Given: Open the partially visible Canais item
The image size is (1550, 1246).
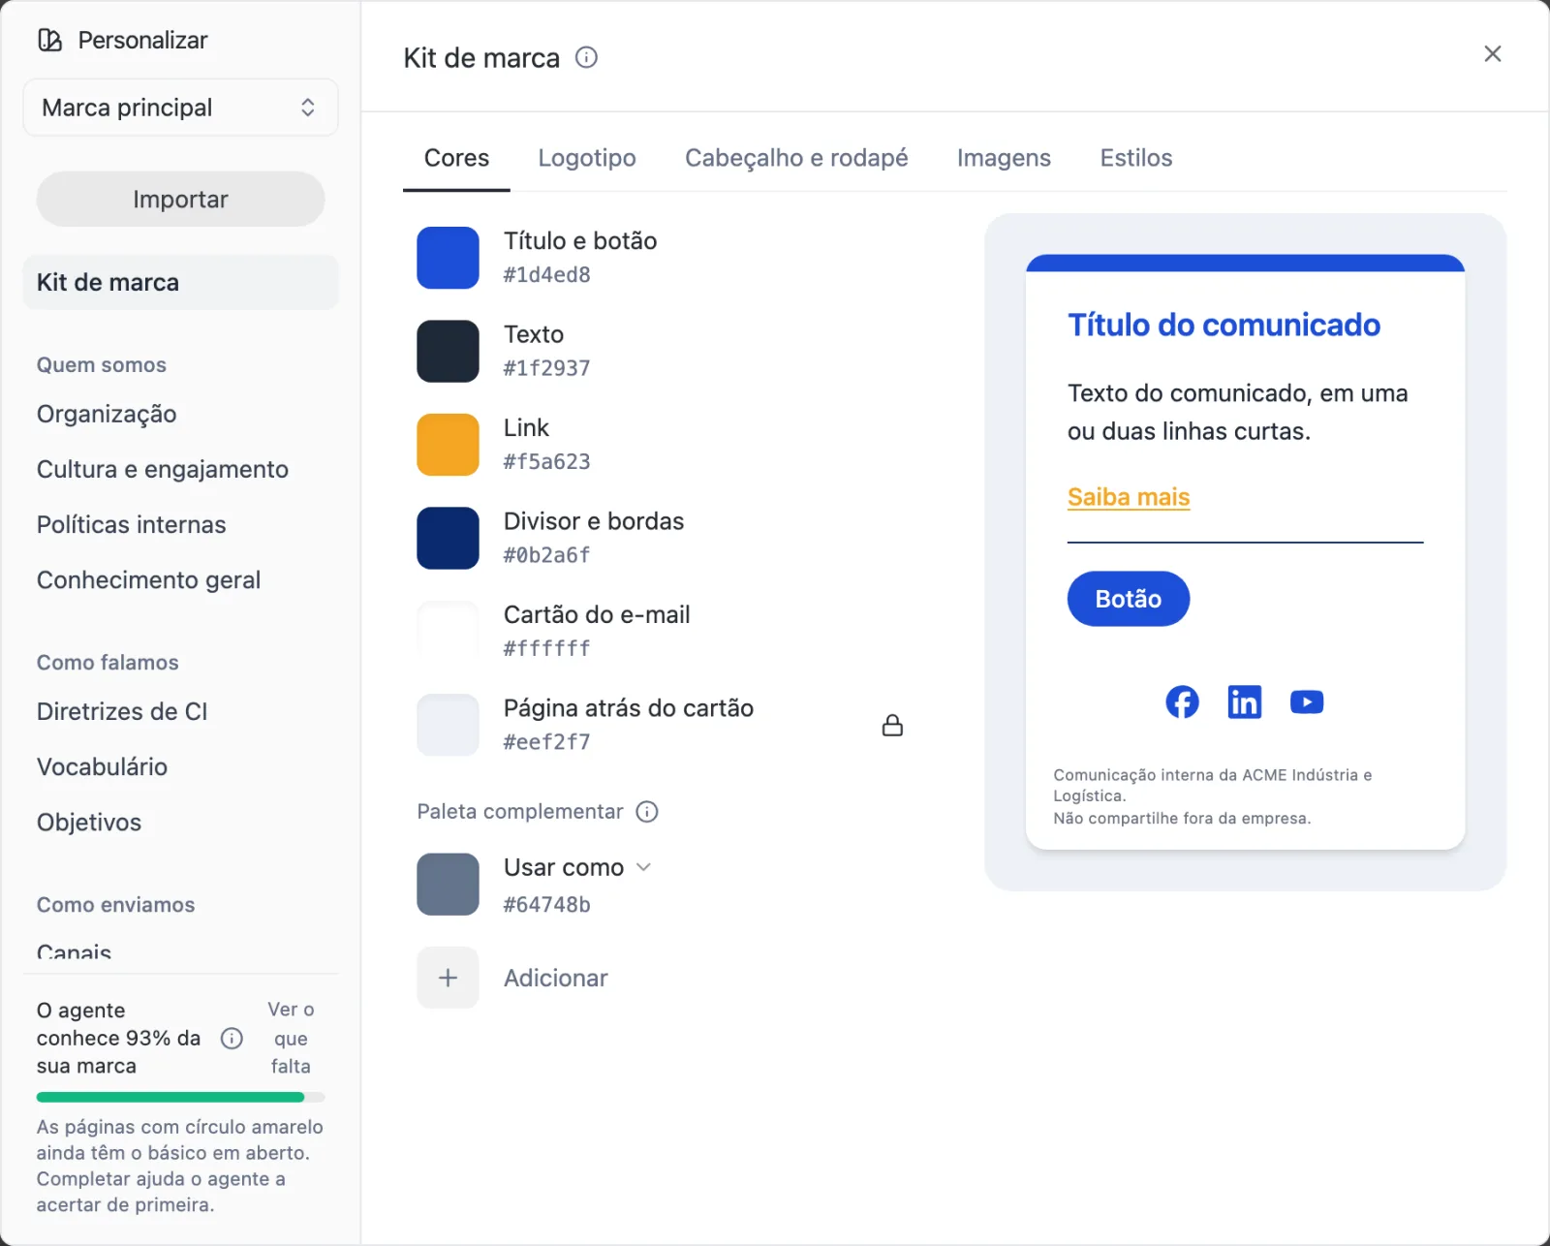Looking at the screenshot, I should click(x=74, y=951).
